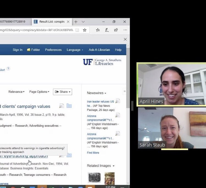This screenshot has width=206, height=188.
Task: Open the reading view book icon
Action: tap(77, 30)
